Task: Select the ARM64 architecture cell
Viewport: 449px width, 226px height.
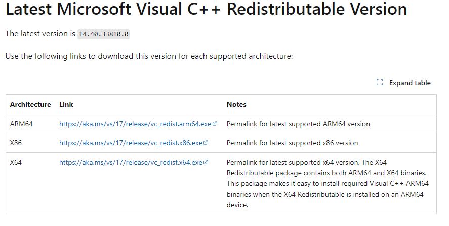Action: tap(21, 124)
